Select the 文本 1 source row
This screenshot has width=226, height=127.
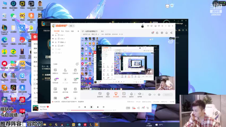point(66,35)
